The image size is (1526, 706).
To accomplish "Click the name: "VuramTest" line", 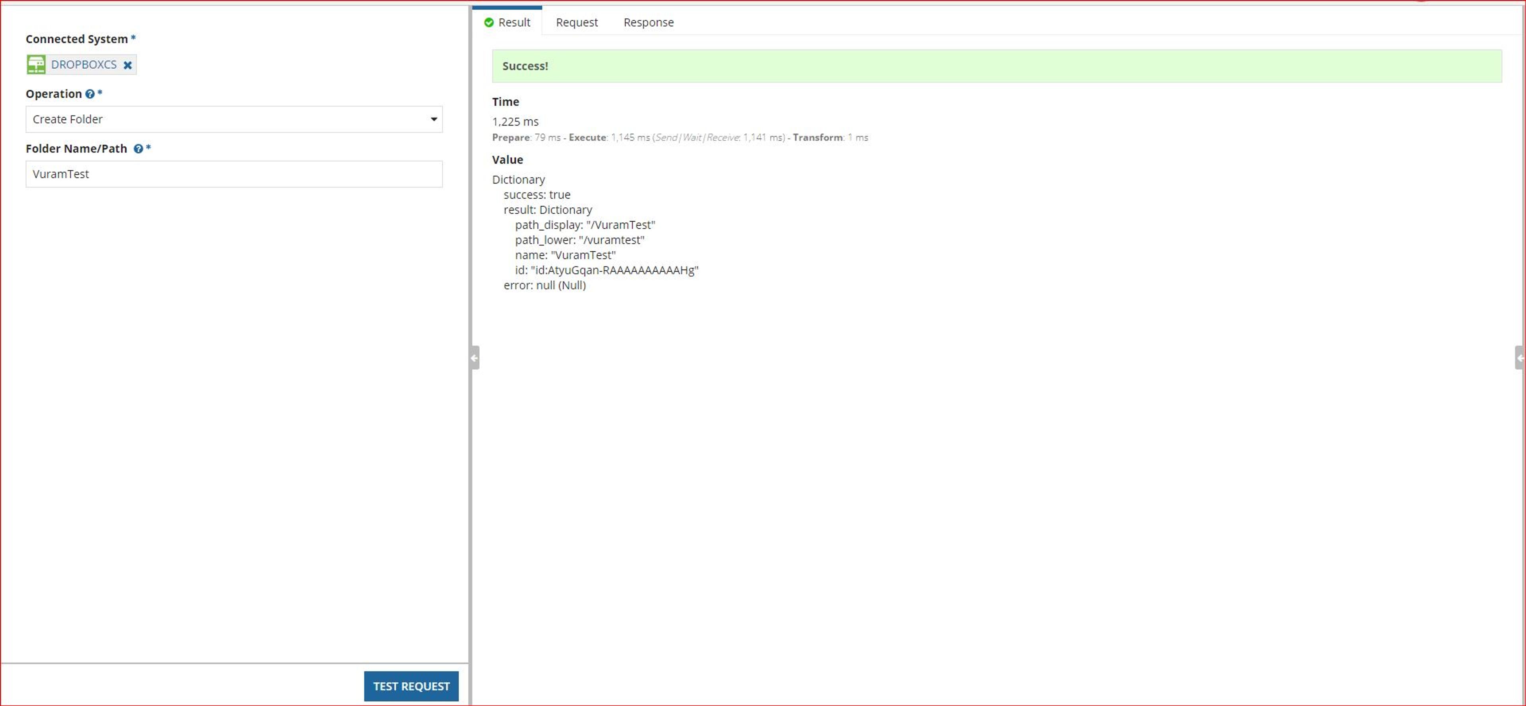I will (x=566, y=255).
